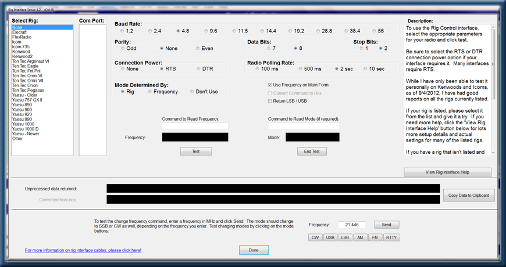Image resolution: width=506 pixels, height=267 pixels.
Task: Choose 7 data bits
Action: coord(269,48)
